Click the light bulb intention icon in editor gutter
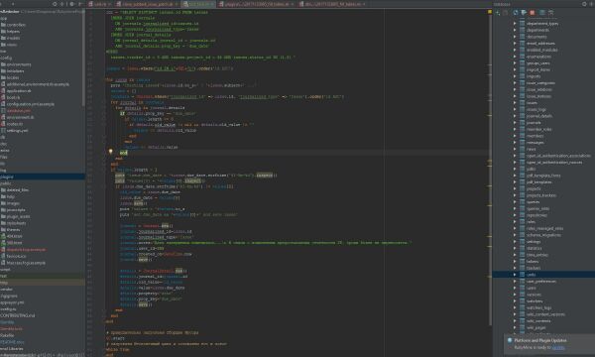595x357 pixels. (110, 152)
